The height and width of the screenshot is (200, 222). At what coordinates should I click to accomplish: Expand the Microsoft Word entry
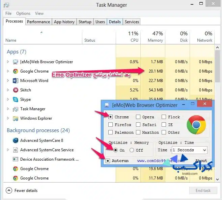[x=8, y=81]
